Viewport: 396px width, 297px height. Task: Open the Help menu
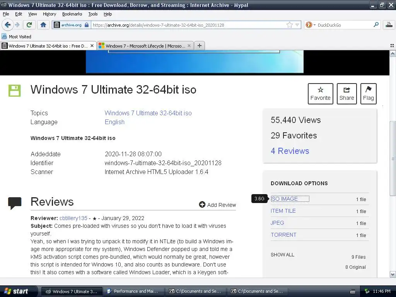click(x=108, y=14)
